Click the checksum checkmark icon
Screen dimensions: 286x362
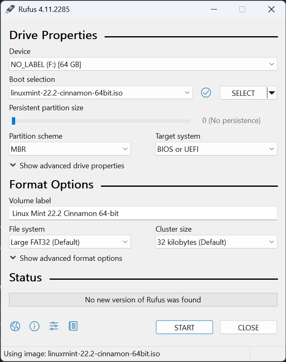click(x=206, y=93)
